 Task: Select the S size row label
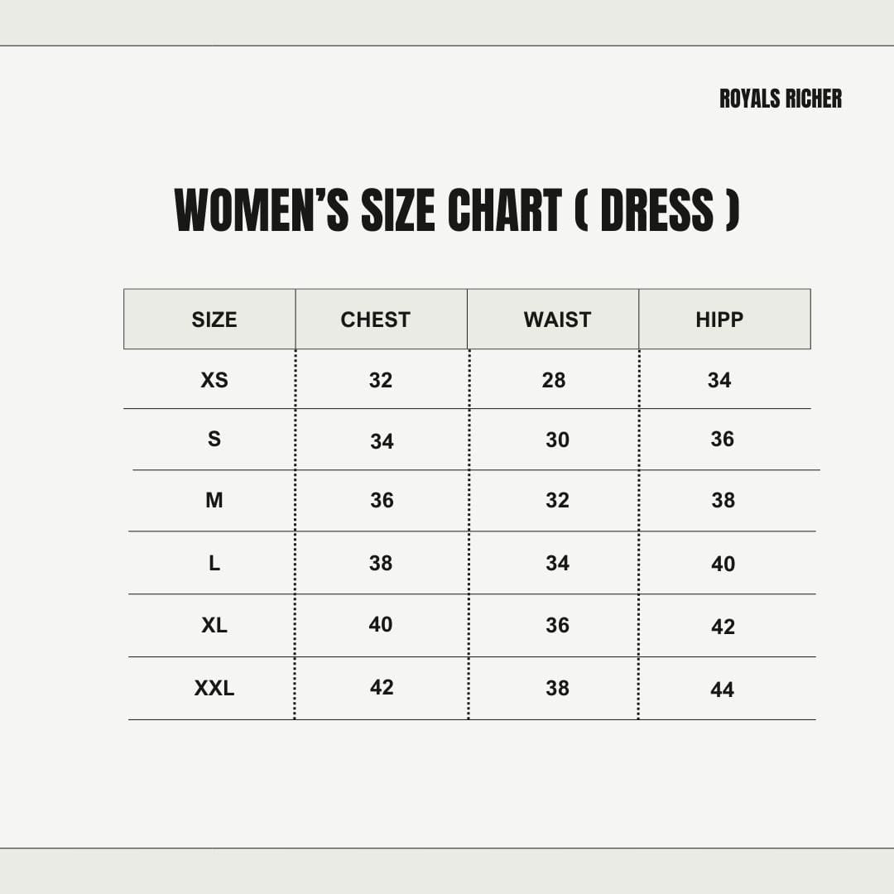(x=214, y=439)
